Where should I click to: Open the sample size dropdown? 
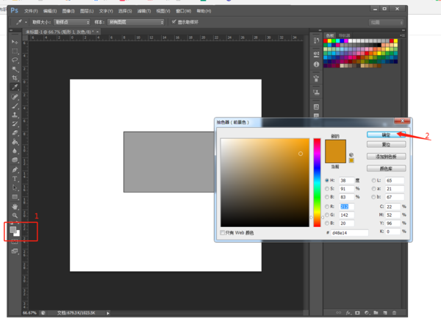click(72, 22)
